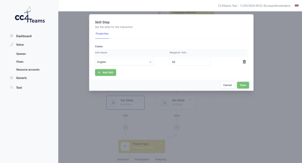The width and height of the screenshot is (302, 163).
Task: Click plus icon under left Set Skills Done
Action: [x=125, y=128]
